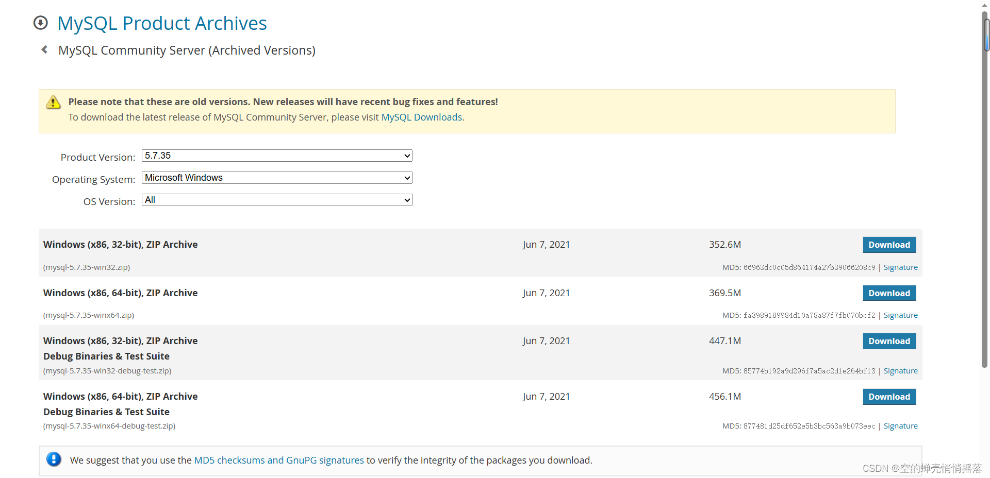Click the back arrow beside MySQL Community Server
The height and width of the screenshot is (478, 990).
point(45,49)
